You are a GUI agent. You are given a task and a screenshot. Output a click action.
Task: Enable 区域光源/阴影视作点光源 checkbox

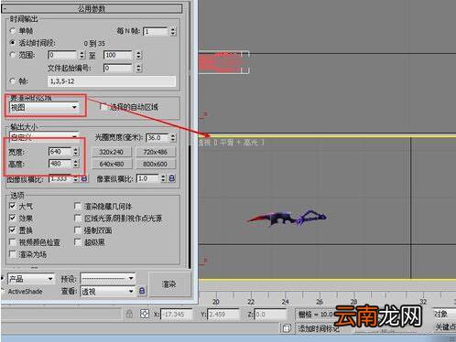click(x=78, y=218)
